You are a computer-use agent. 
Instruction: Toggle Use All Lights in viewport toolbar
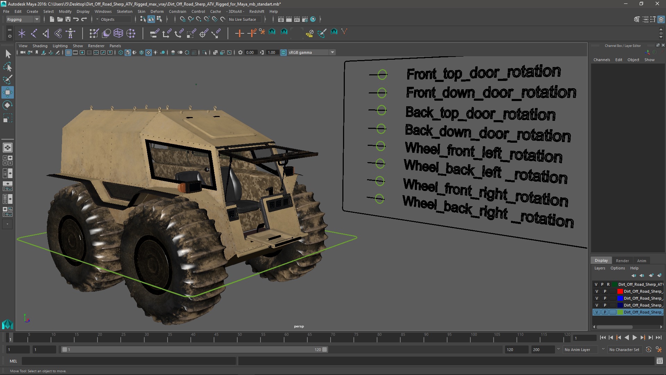155,52
